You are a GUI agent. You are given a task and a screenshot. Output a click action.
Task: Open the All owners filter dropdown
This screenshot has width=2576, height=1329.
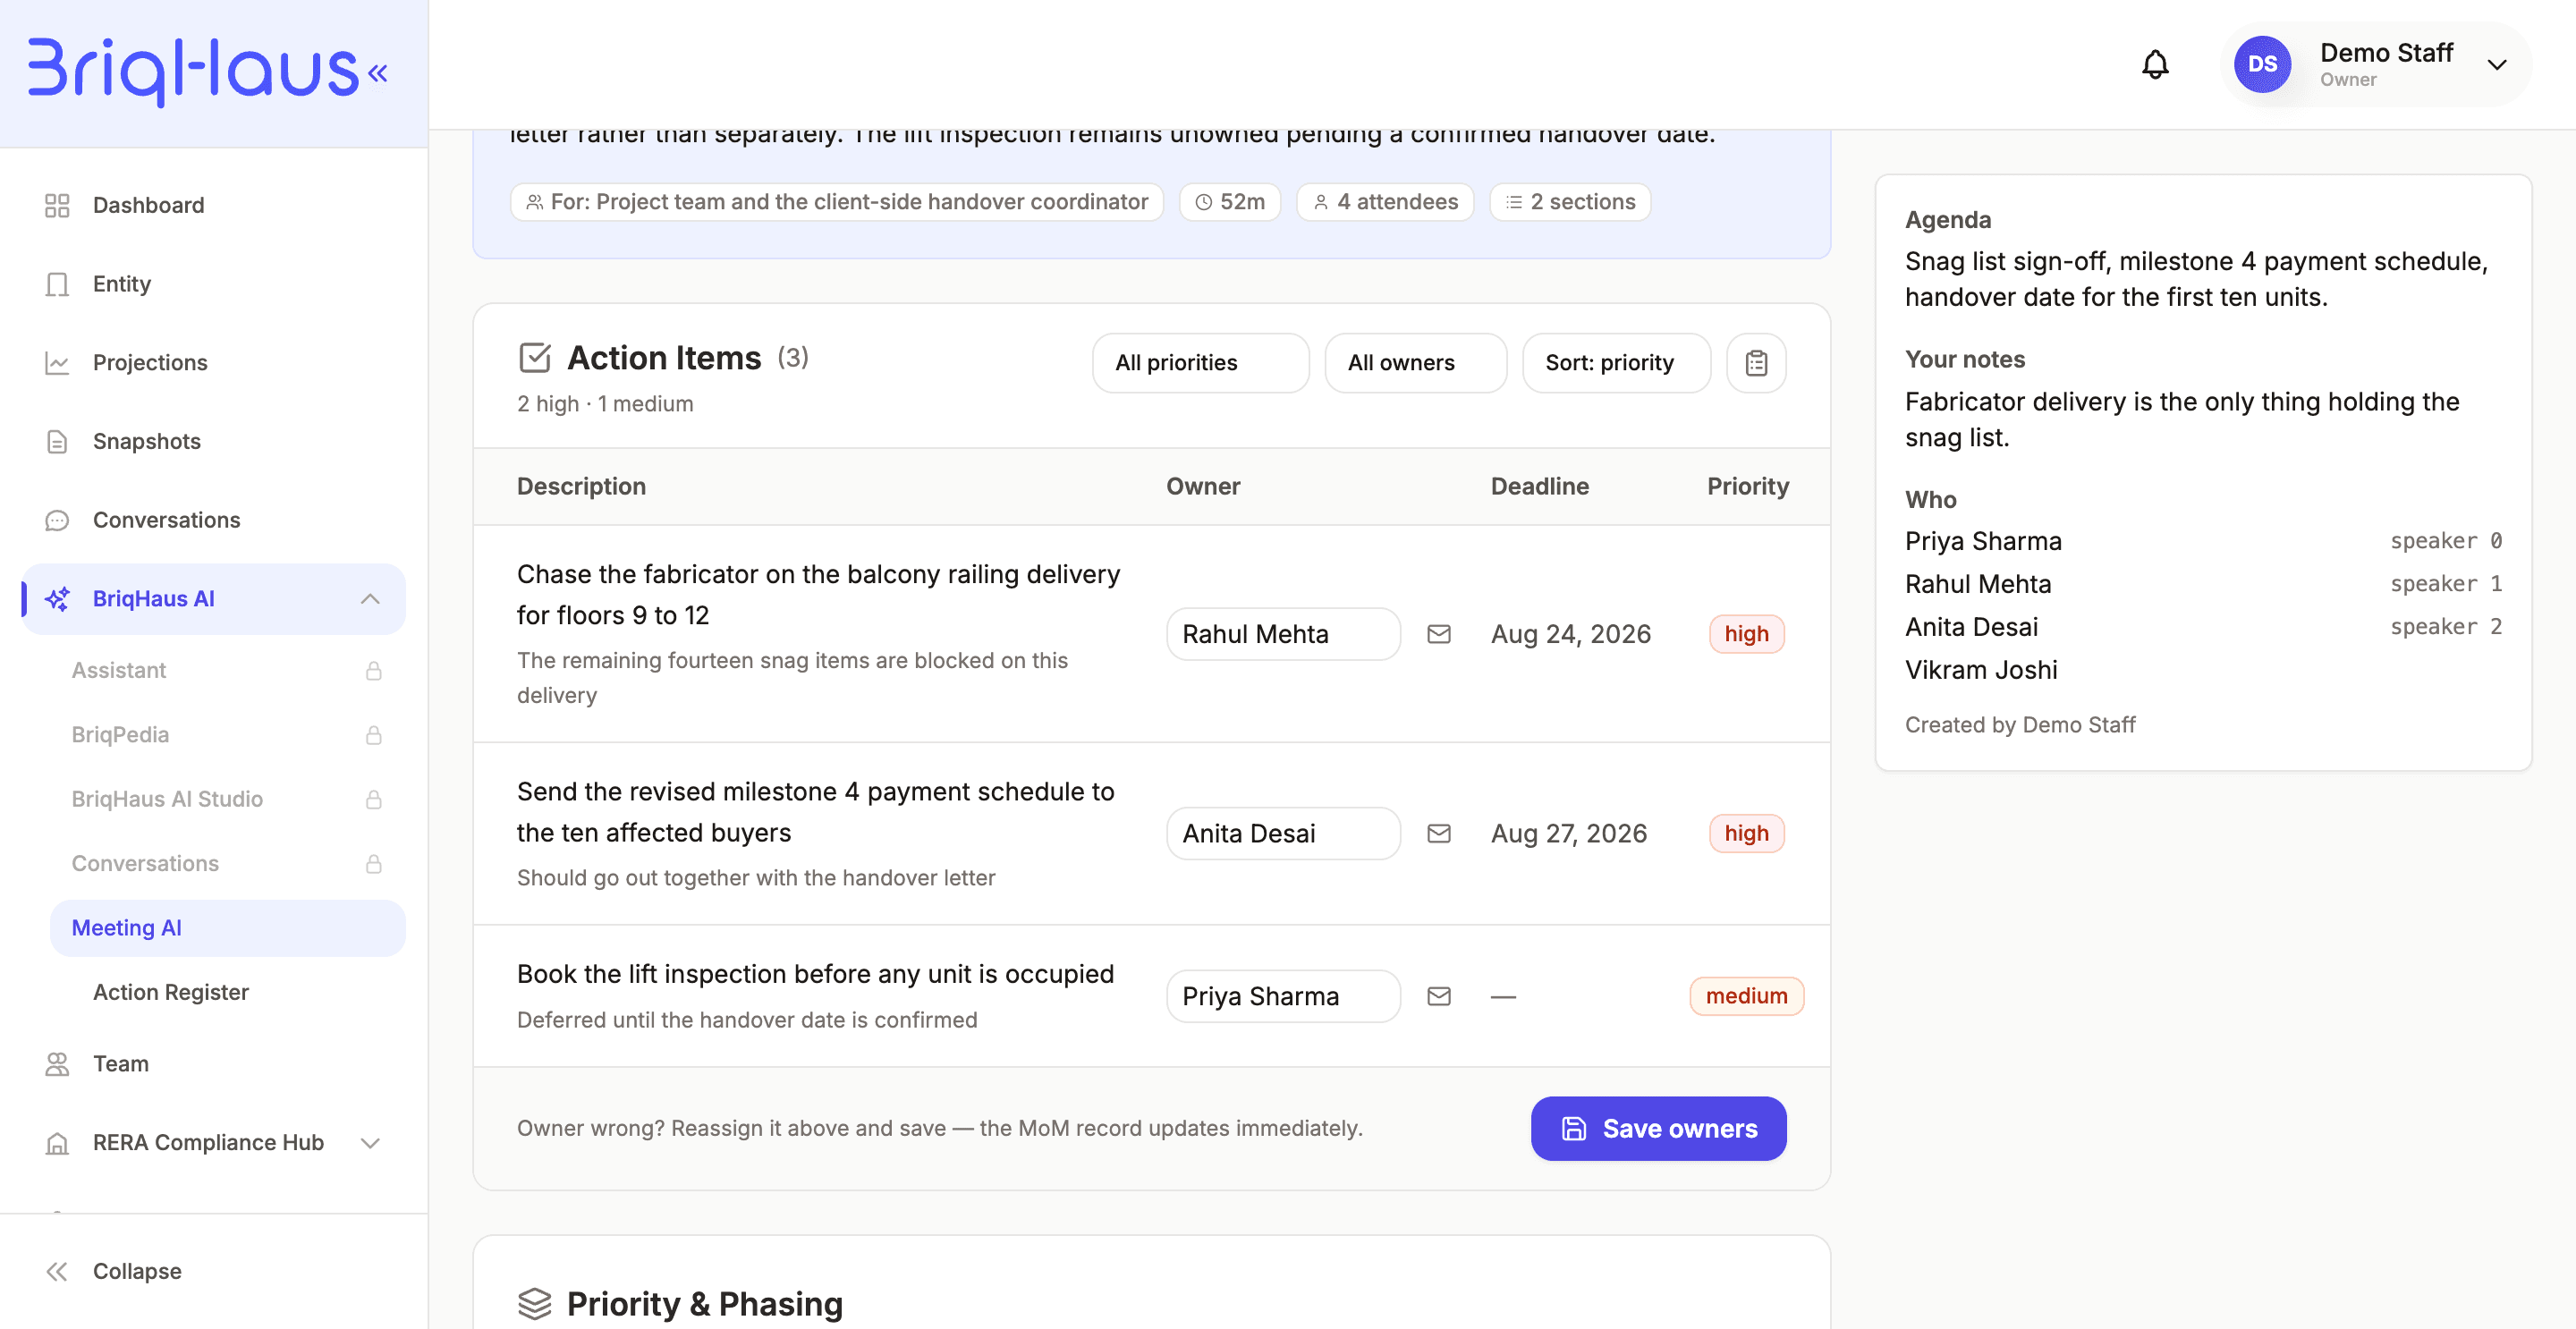(1415, 363)
